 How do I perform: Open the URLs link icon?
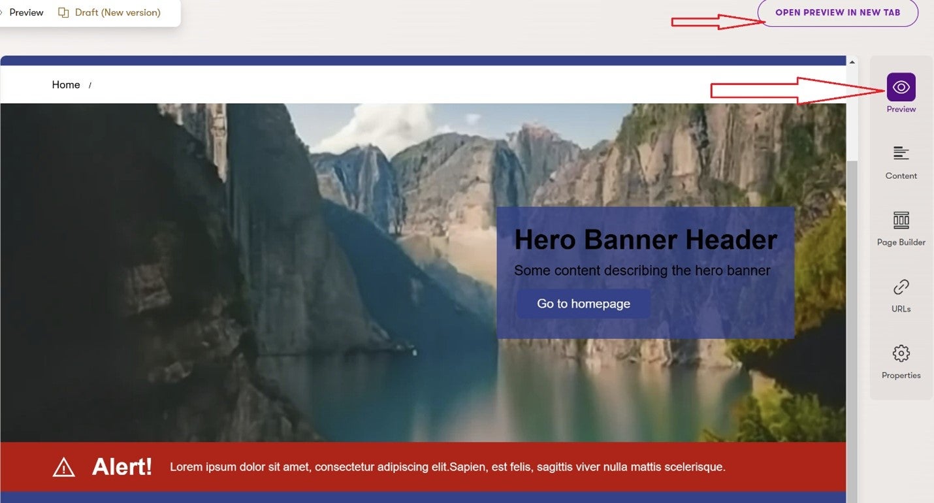coord(901,287)
